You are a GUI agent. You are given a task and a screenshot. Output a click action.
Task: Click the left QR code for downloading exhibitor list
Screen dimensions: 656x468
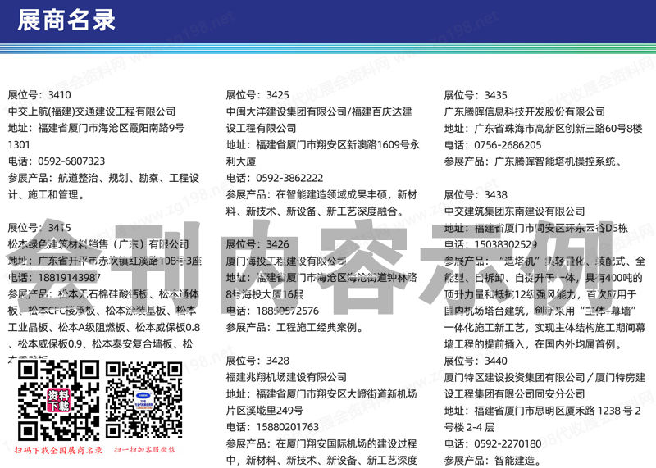click(58, 401)
